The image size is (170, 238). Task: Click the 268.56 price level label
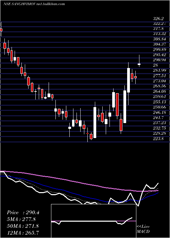[159, 86]
